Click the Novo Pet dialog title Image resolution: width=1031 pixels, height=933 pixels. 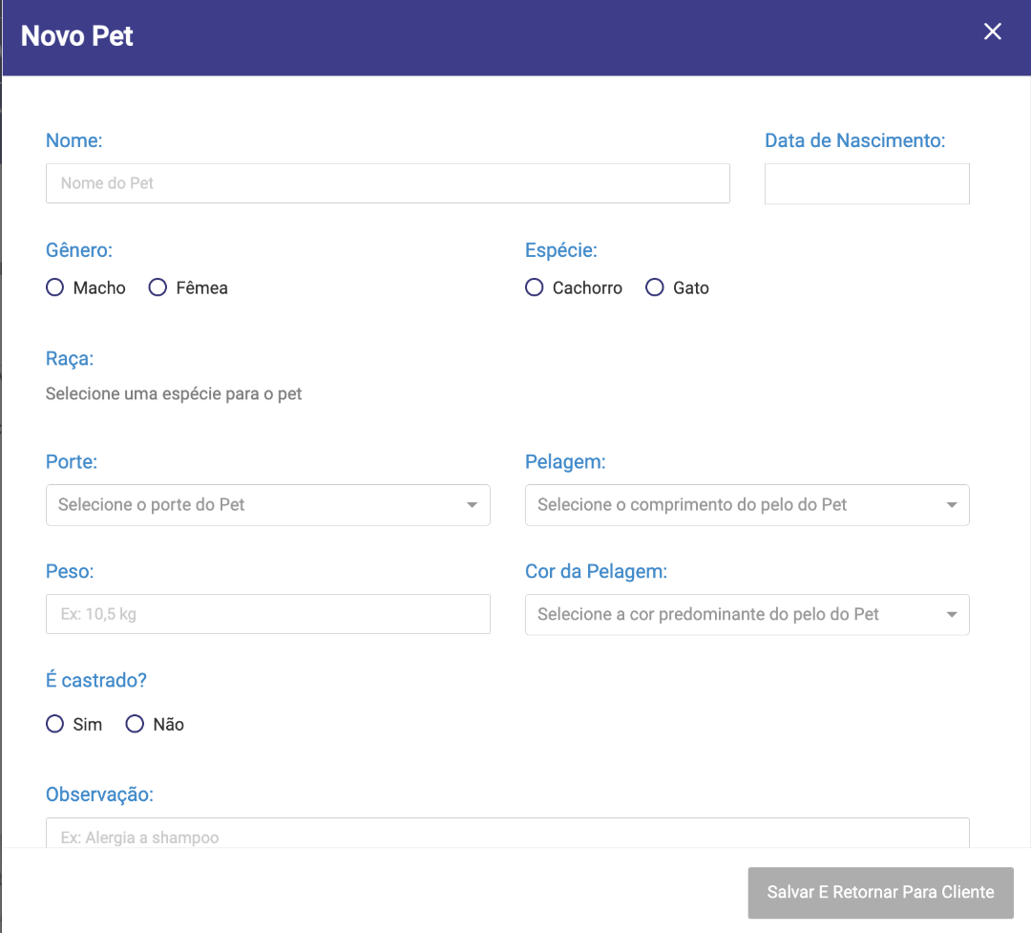77,36
